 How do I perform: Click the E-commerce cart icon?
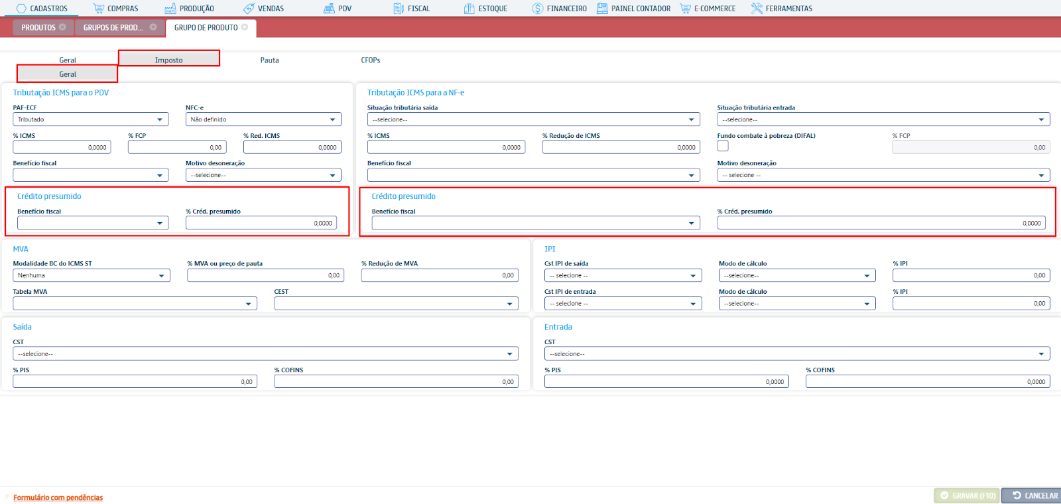point(686,9)
